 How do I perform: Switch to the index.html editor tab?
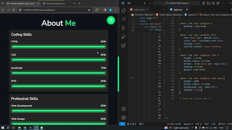click(139, 10)
